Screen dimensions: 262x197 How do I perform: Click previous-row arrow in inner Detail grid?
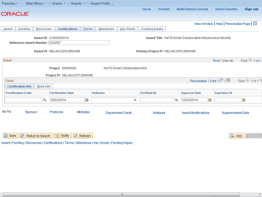[248, 80]
